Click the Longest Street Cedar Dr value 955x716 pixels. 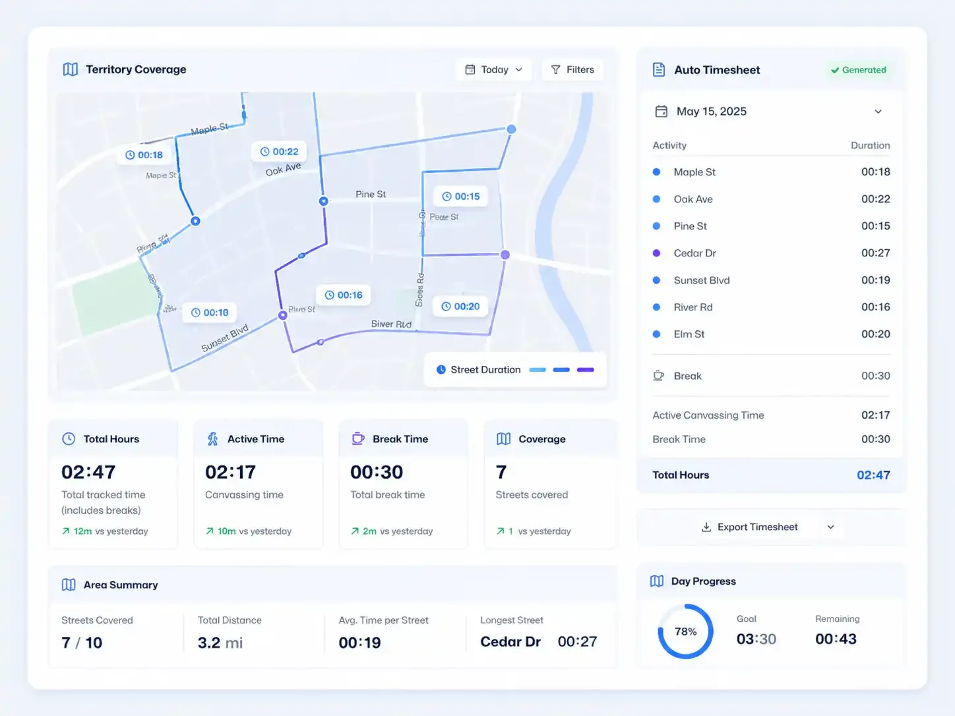510,642
